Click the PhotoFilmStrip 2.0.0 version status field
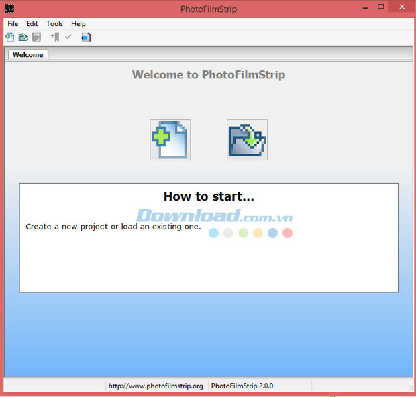Image resolution: width=416 pixels, height=397 pixels. (242, 386)
